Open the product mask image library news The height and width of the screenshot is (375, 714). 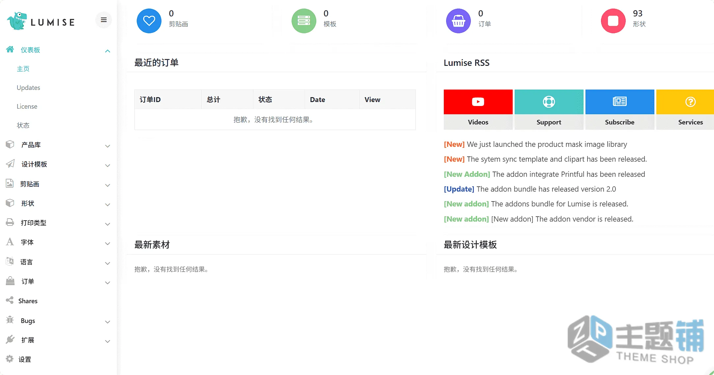pyautogui.click(x=535, y=144)
